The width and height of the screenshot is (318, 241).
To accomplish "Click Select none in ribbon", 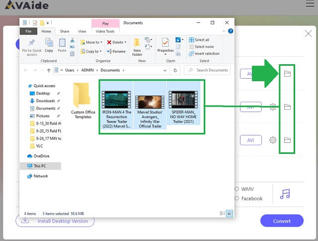I will click(x=201, y=47).
